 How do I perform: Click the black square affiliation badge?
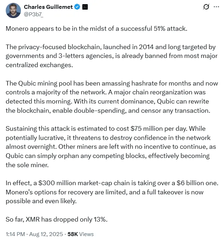(x=85, y=7)
